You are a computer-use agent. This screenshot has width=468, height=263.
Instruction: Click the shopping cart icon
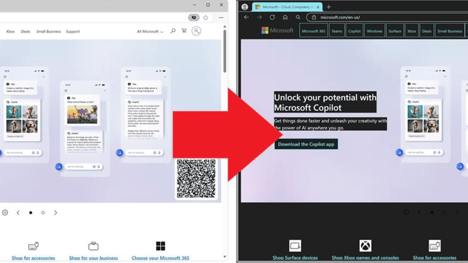click(x=184, y=31)
